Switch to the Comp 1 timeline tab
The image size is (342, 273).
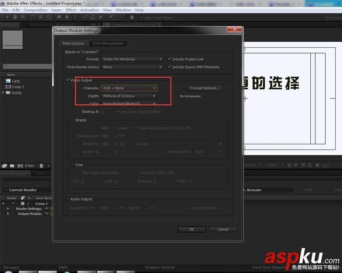(41, 173)
